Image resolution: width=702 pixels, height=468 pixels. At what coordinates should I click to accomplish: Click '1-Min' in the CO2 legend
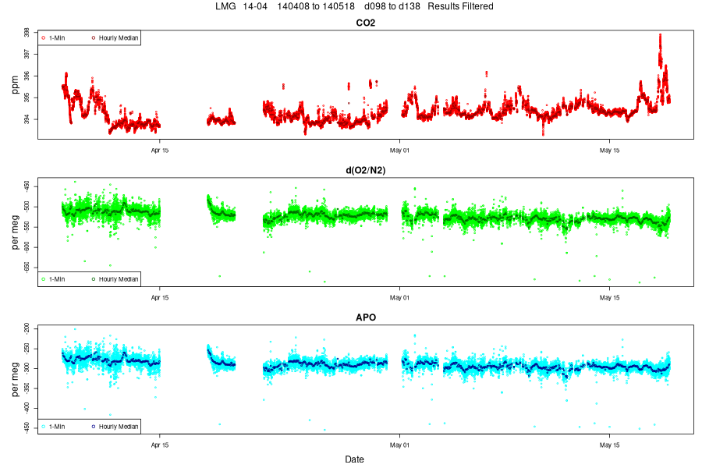click(x=57, y=38)
